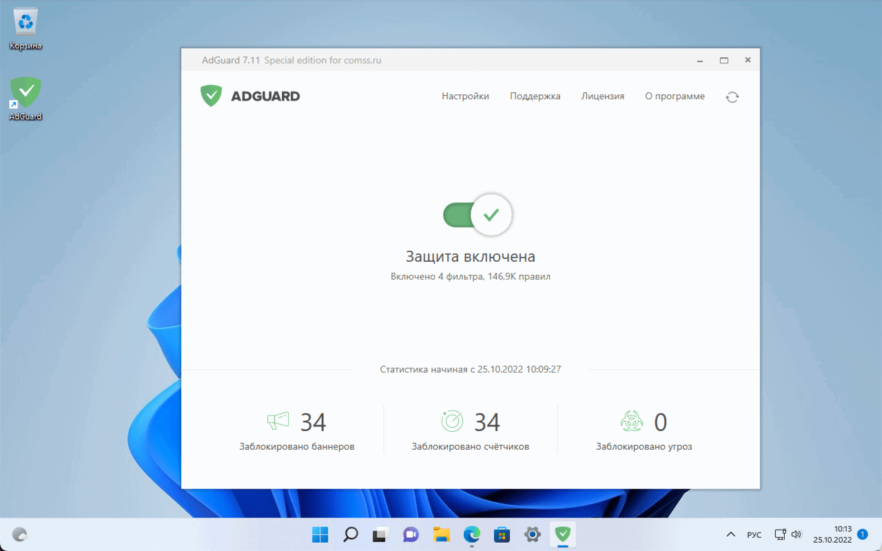Click the refresh filters update icon
Screen dimensions: 882x551
(x=732, y=97)
